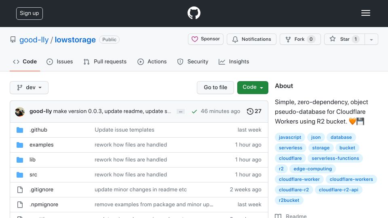The width and height of the screenshot is (388, 218).
Task: Open the dev branch selector dropdown
Action: 29,88
